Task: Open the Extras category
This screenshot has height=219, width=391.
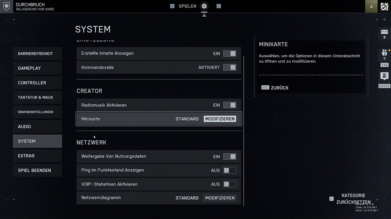Action: 37,156
